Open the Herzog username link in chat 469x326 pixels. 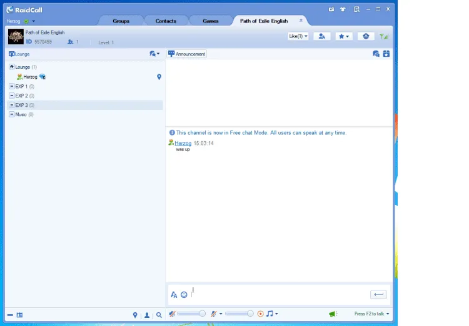pyautogui.click(x=183, y=143)
